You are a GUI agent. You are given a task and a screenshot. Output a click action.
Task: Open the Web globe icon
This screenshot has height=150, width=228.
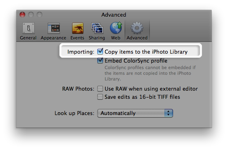point(116,28)
